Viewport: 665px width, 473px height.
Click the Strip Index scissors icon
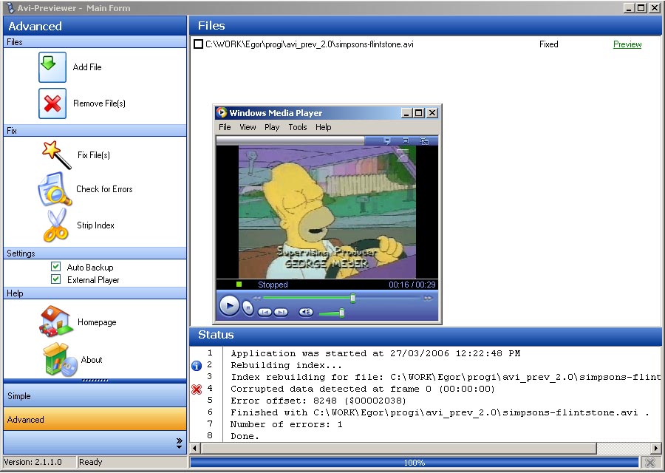[x=55, y=225]
